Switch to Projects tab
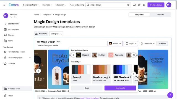The height and width of the screenshot is (99, 177). point(160,15)
